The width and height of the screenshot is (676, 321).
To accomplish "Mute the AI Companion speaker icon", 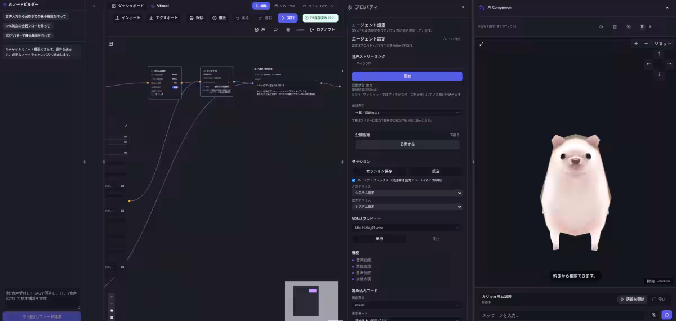I will click(601, 26).
